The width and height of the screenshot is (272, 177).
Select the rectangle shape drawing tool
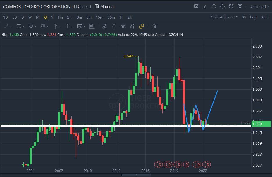[x=18, y=26]
